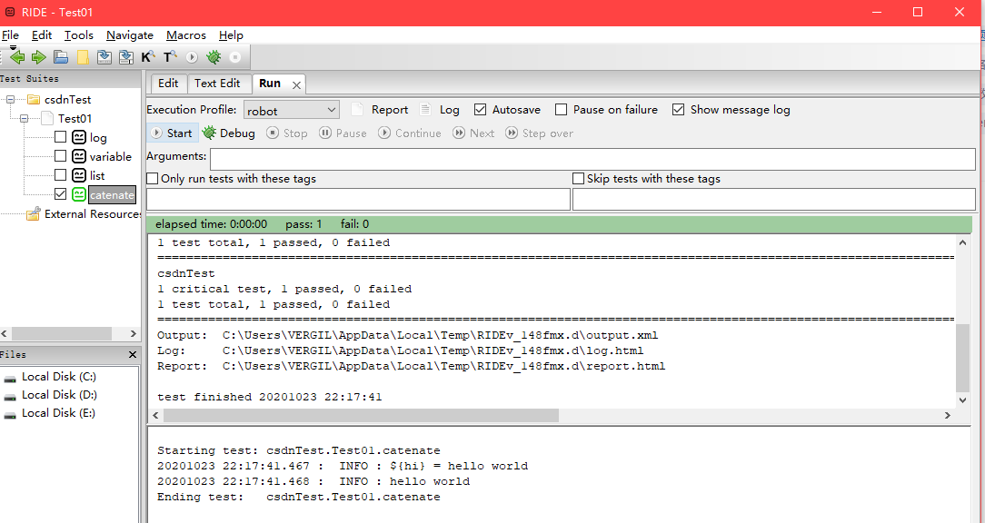Collapse Test01 tree node
The height and width of the screenshot is (523, 985).
tap(24, 118)
